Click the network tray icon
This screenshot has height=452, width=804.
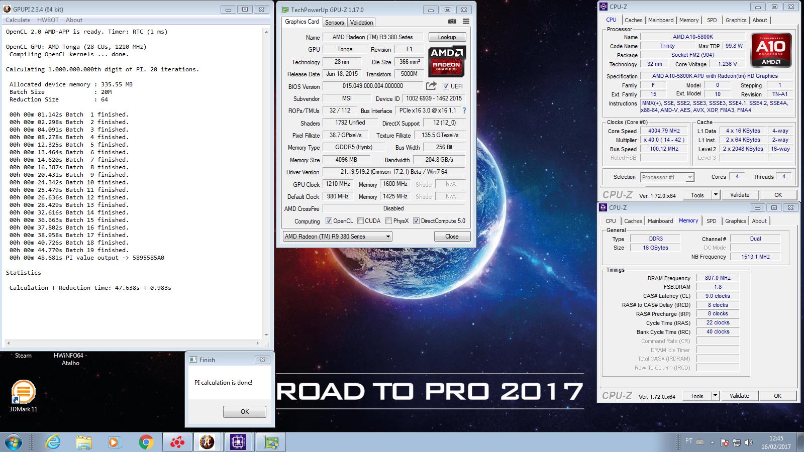pos(737,442)
